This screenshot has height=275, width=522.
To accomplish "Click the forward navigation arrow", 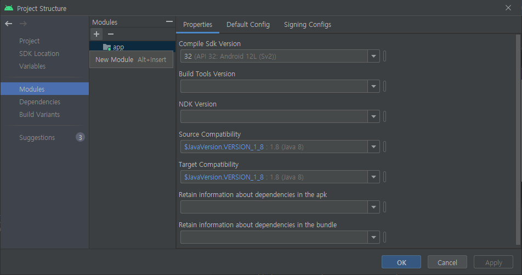I will (x=23, y=24).
